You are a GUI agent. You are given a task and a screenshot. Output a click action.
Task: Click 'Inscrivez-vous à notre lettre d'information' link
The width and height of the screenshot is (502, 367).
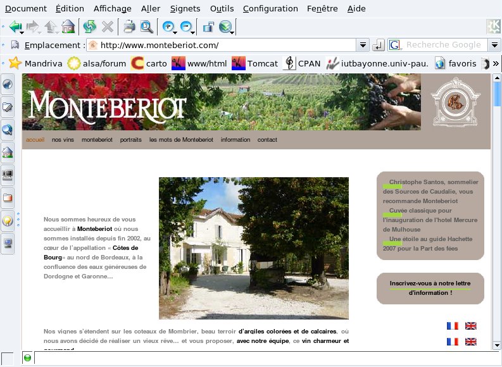(x=430, y=288)
